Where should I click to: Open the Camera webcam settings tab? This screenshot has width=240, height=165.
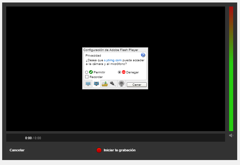(122, 84)
